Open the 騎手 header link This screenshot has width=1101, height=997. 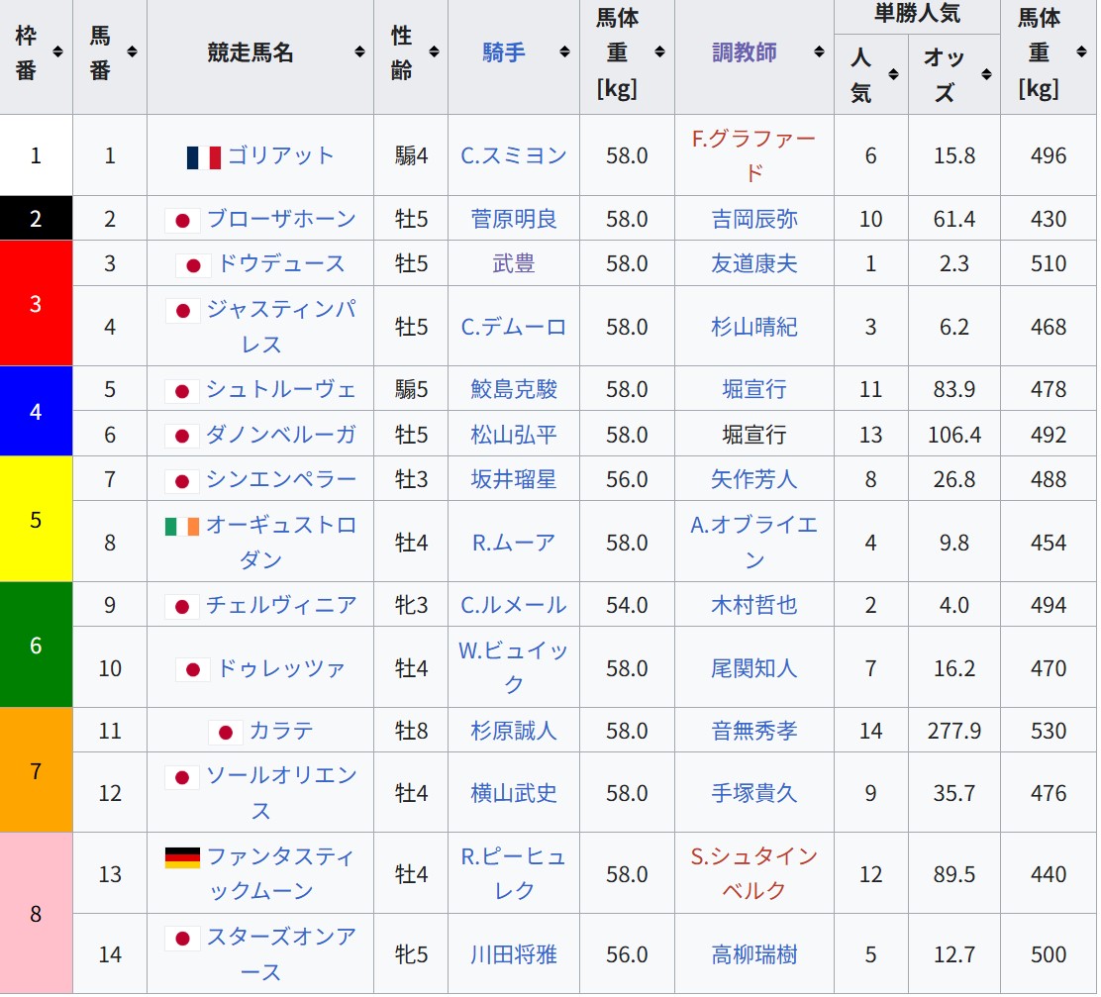[504, 52]
